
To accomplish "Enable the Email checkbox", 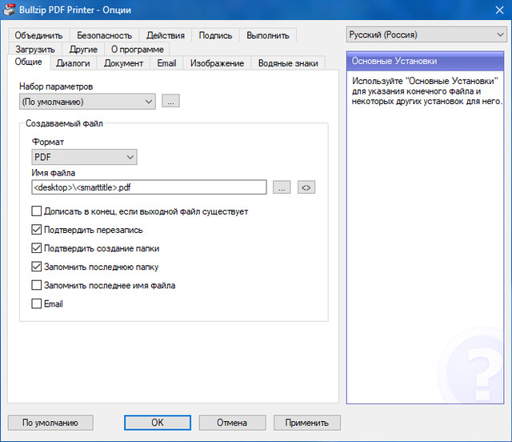I will 36,303.
